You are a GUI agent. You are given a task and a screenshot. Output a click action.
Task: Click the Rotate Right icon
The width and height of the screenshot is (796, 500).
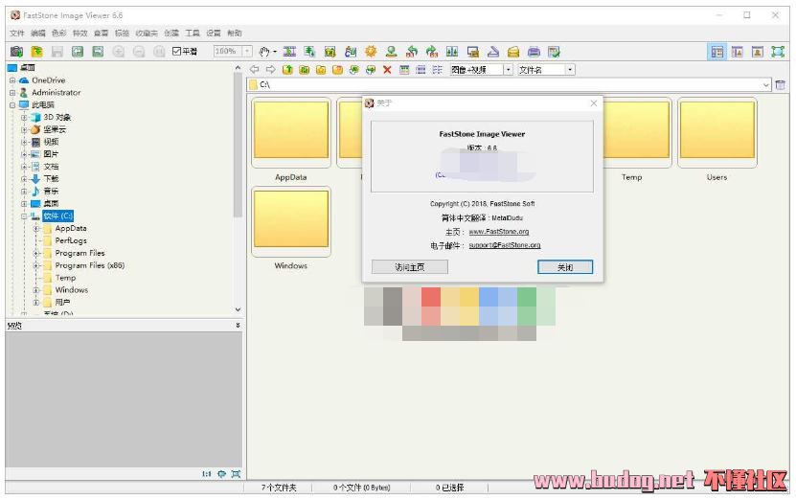click(x=431, y=52)
